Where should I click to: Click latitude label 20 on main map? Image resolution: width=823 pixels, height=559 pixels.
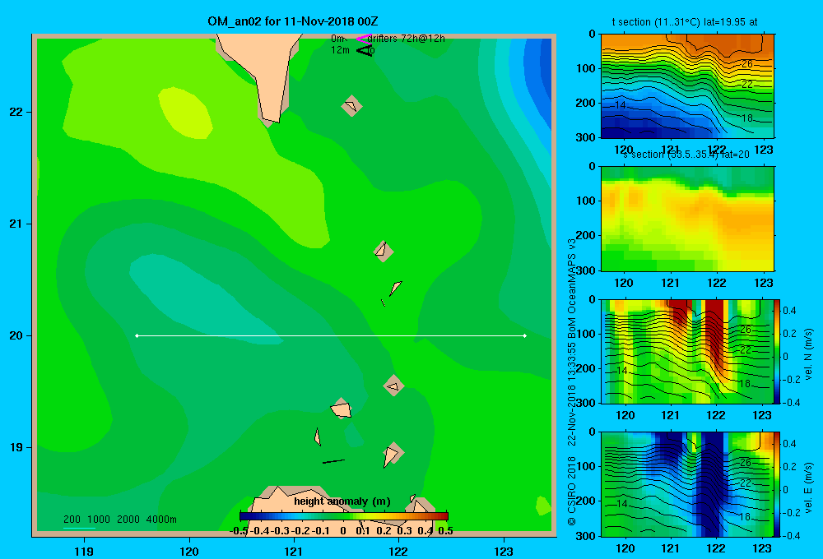click(16, 335)
